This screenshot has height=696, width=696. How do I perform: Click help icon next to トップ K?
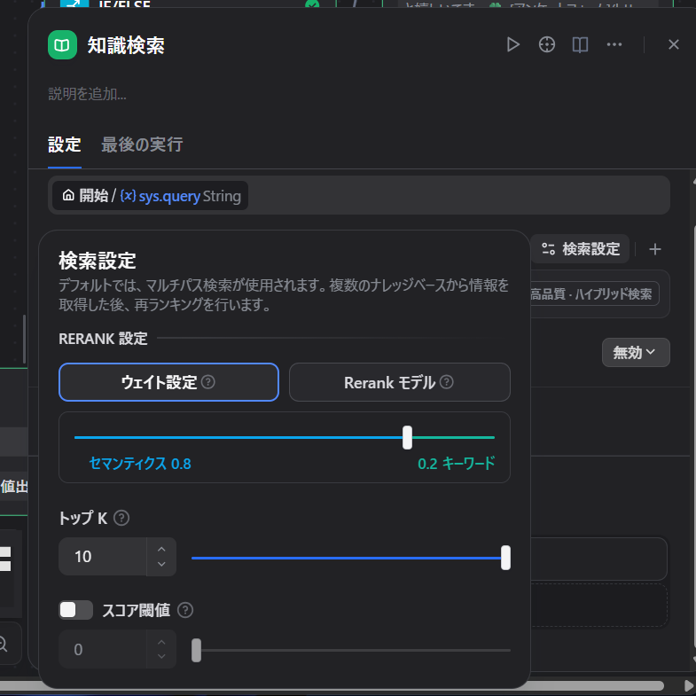(x=121, y=518)
